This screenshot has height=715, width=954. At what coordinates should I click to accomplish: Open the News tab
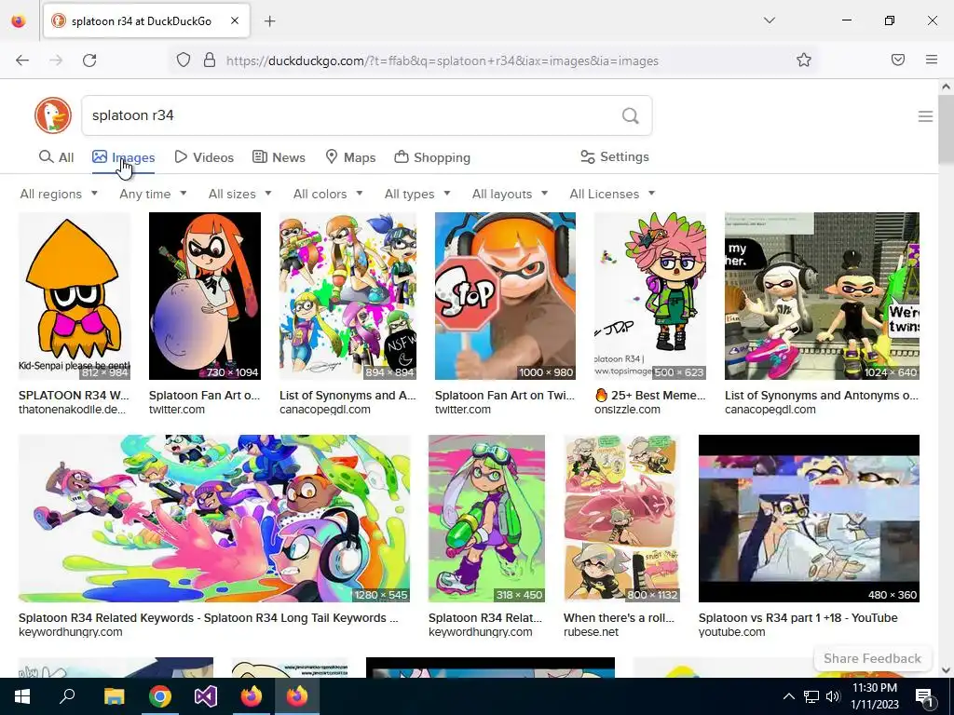click(x=279, y=157)
